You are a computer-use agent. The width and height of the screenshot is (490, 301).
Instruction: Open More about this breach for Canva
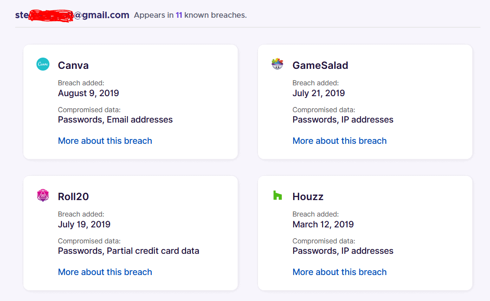(x=105, y=141)
